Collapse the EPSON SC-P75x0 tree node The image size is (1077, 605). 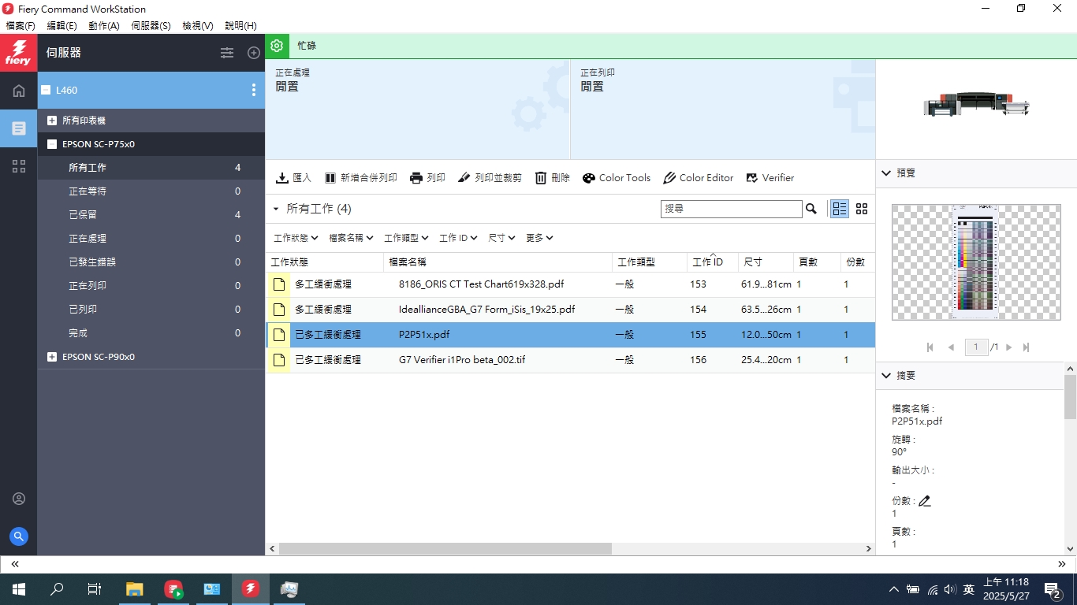pos(52,144)
